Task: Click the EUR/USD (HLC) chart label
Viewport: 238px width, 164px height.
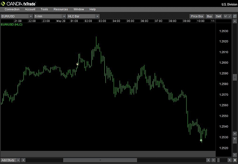Action: 11,25
